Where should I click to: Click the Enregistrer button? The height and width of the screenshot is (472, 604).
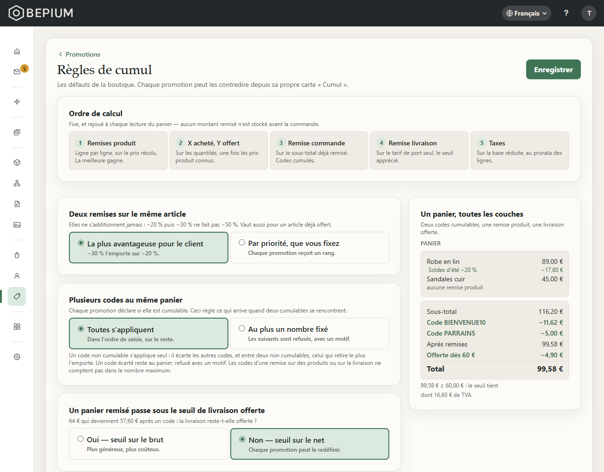click(554, 69)
